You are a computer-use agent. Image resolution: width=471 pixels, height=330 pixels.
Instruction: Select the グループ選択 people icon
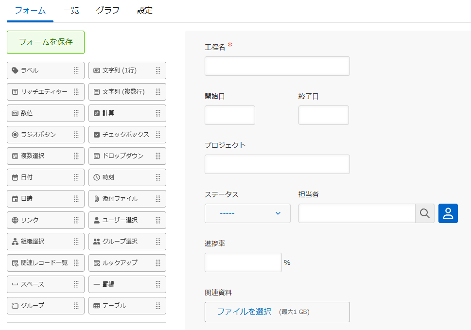coord(96,242)
